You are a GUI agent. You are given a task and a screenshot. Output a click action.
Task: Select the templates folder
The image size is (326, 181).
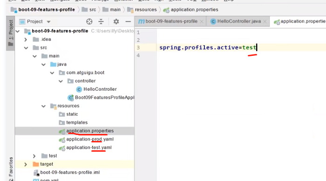(x=77, y=122)
